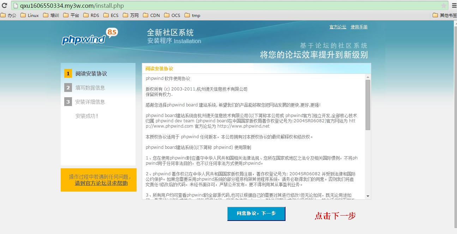Screen dimensions: 457x234
Task: Open the 使用手册 link
Action: pyautogui.click(x=359, y=27)
